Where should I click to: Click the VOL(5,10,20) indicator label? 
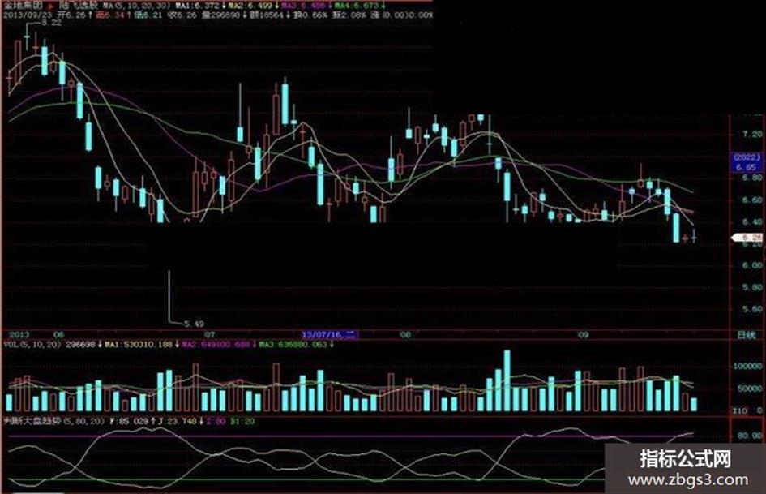(x=32, y=344)
